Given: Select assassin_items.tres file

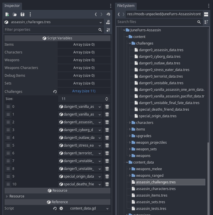Looking at the screenshot, I should pyautogui.click(x=152, y=195).
